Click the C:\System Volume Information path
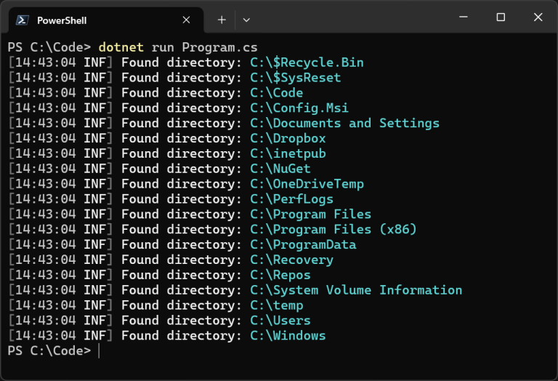 tap(356, 291)
